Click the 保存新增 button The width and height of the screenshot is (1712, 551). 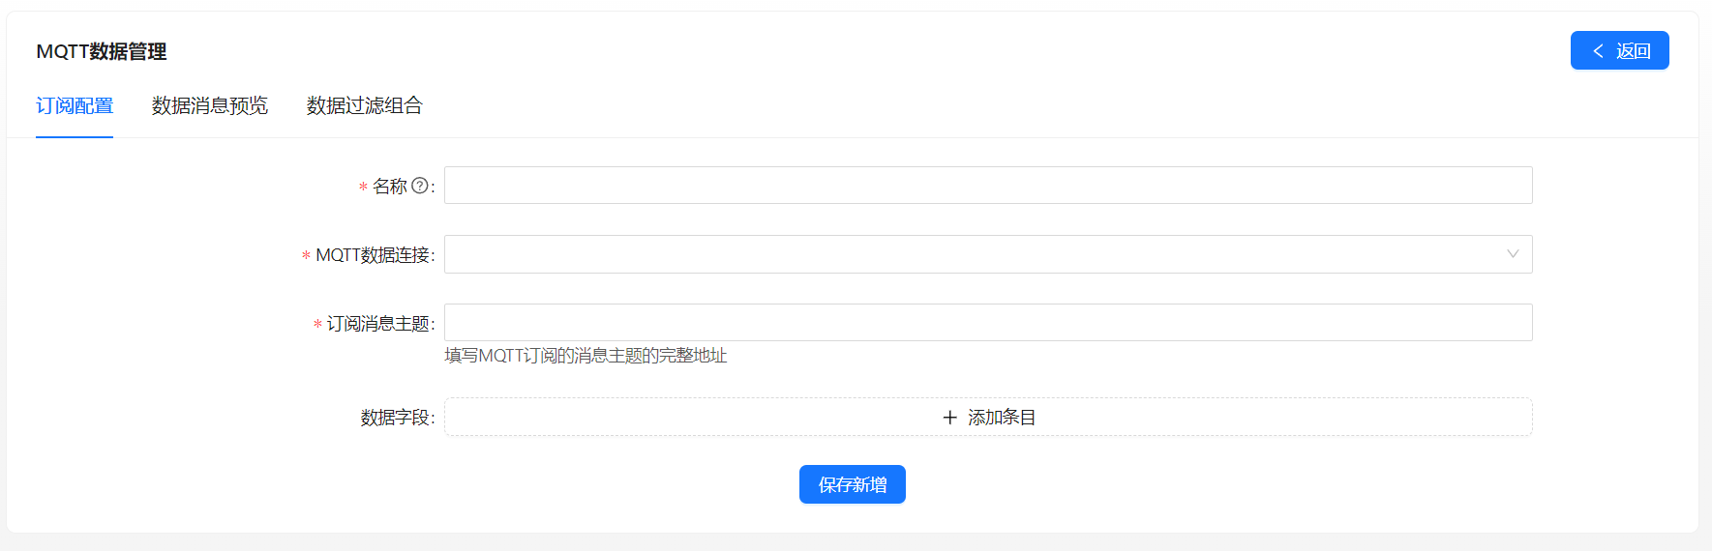click(853, 484)
